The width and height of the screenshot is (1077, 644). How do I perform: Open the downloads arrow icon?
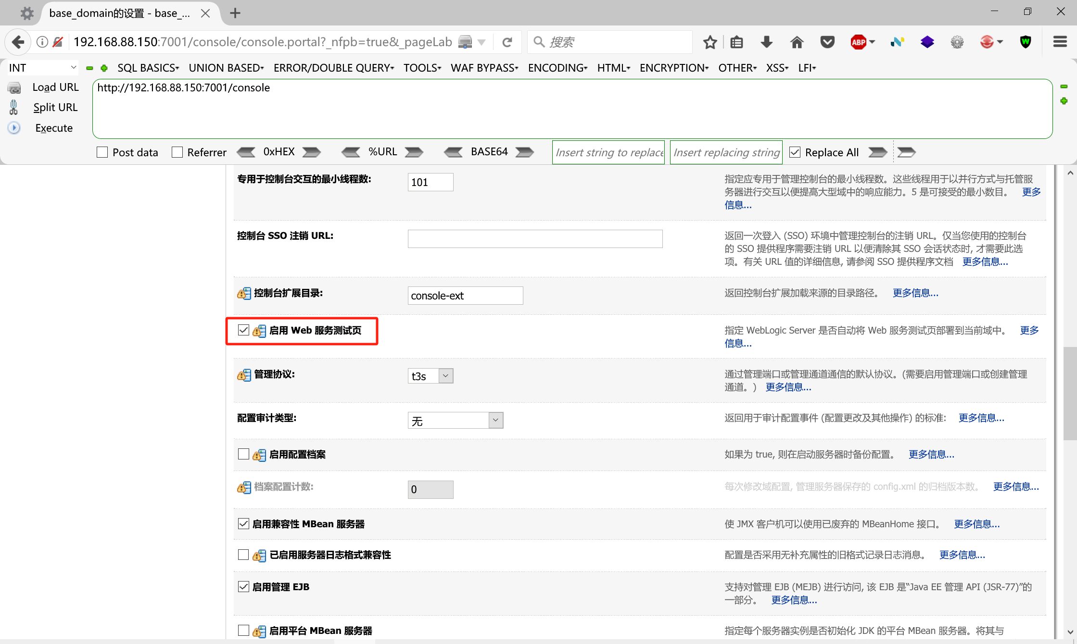click(767, 42)
